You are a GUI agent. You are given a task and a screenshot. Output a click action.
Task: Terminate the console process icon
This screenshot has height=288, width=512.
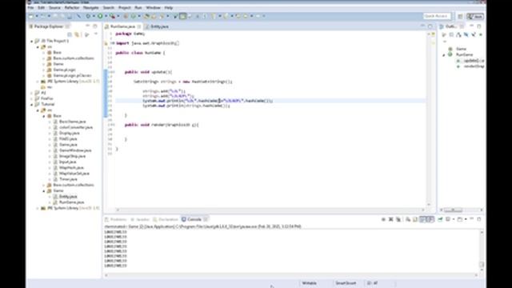383,219
